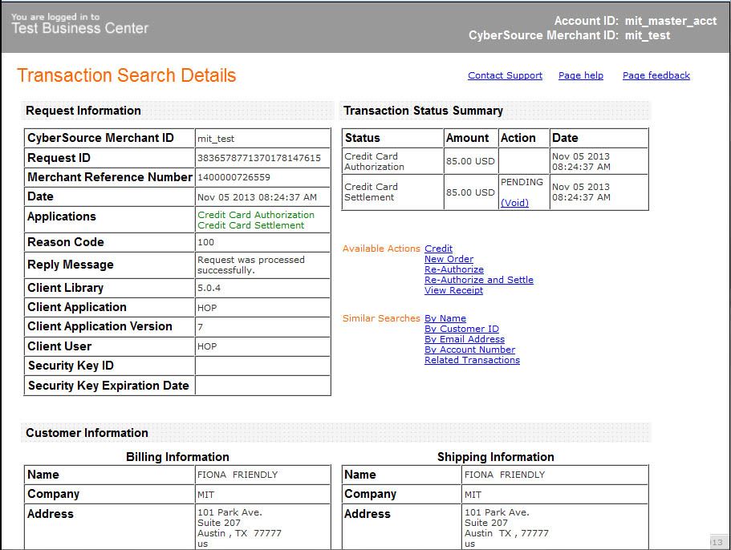This screenshot has height=550, width=731.
Task: Search similar transactions By Email Address
Action: (464, 339)
